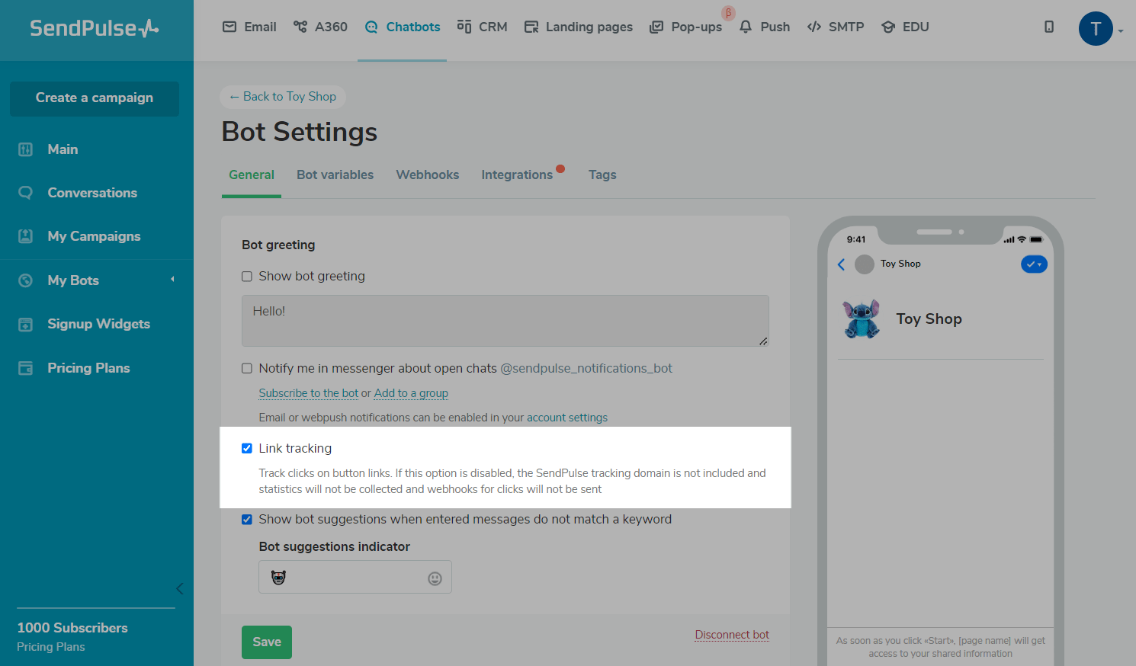Image resolution: width=1136 pixels, height=666 pixels.
Task: Click the My Bots sidebar icon
Action: tap(25, 280)
